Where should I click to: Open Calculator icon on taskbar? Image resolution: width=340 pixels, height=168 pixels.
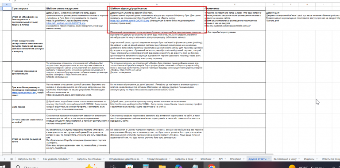[x=146, y=167]
